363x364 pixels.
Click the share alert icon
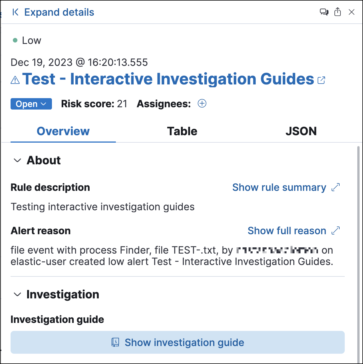click(x=338, y=12)
